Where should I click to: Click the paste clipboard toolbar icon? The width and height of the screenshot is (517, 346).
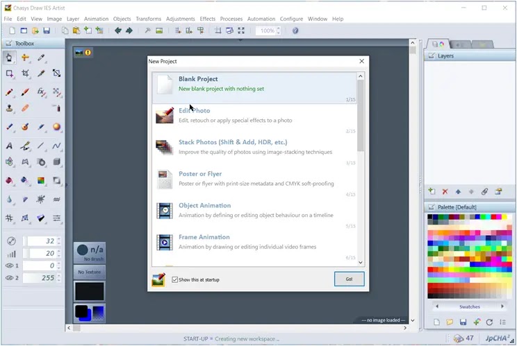tap(76, 31)
